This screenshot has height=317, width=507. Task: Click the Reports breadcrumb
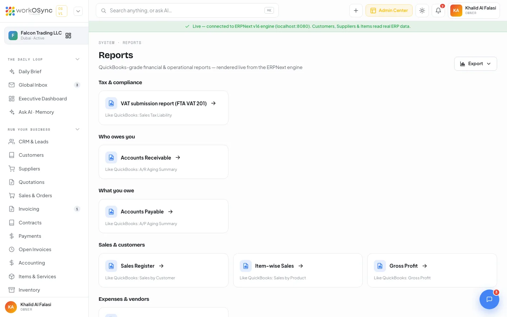[x=132, y=43]
